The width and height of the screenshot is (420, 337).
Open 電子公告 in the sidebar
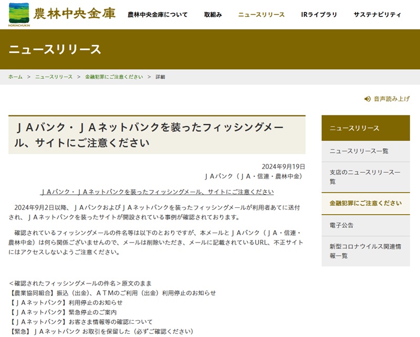(365, 225)
